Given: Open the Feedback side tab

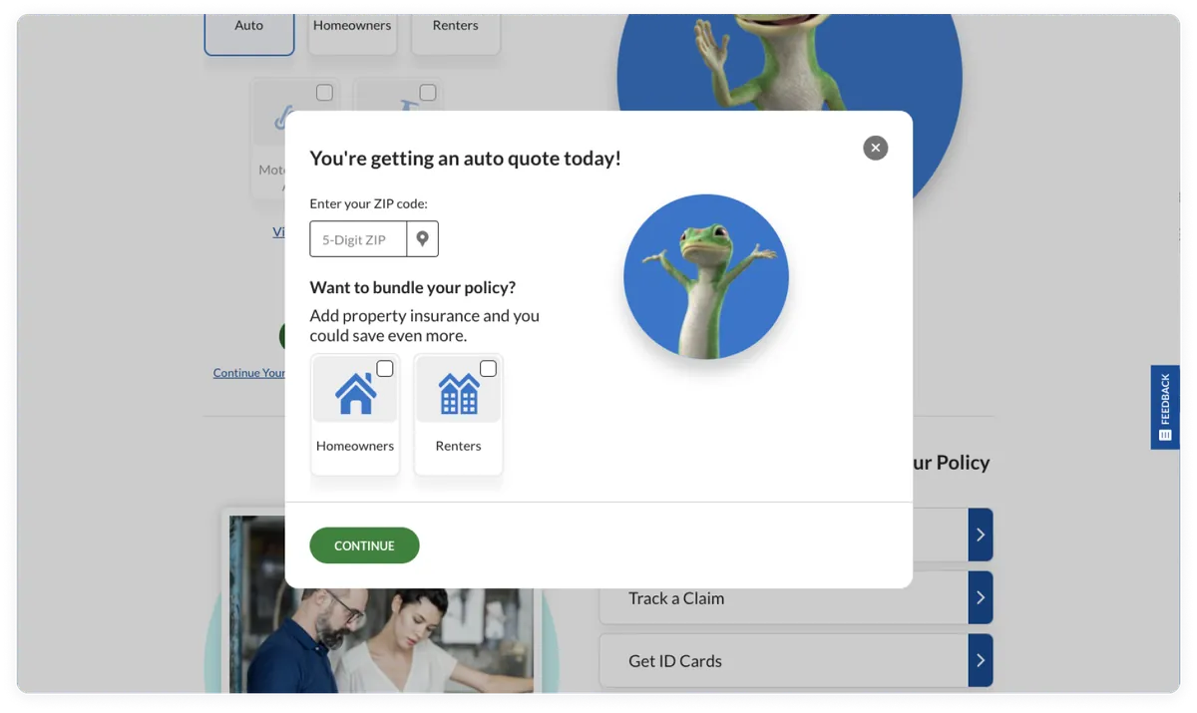Looking at the screenshot, I should pos(1165,407).
